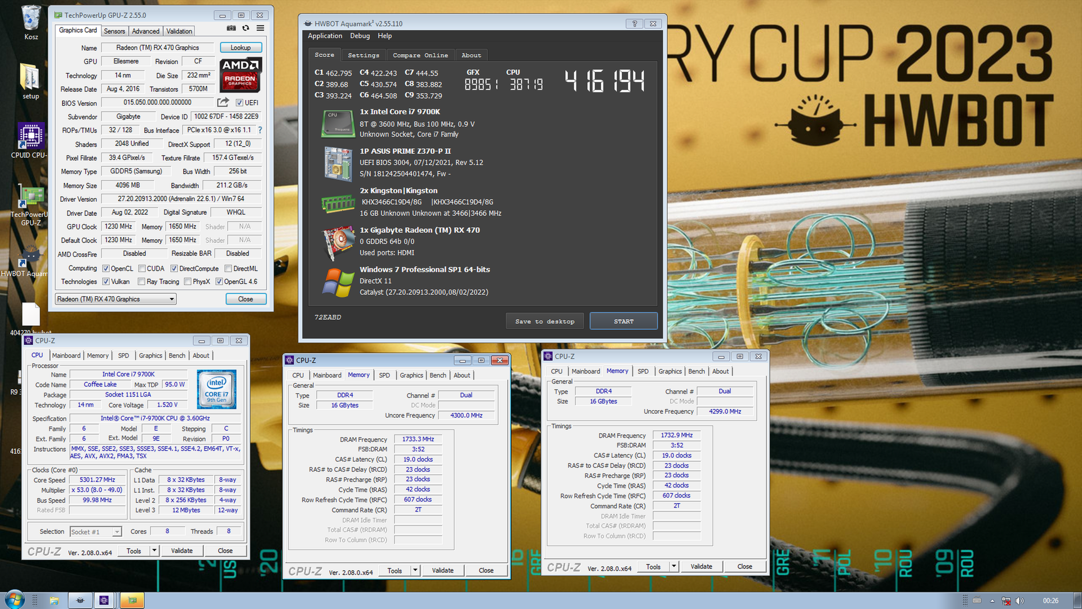Show hidden tray icons arrow
The image size is (1082, 609).
992,601
